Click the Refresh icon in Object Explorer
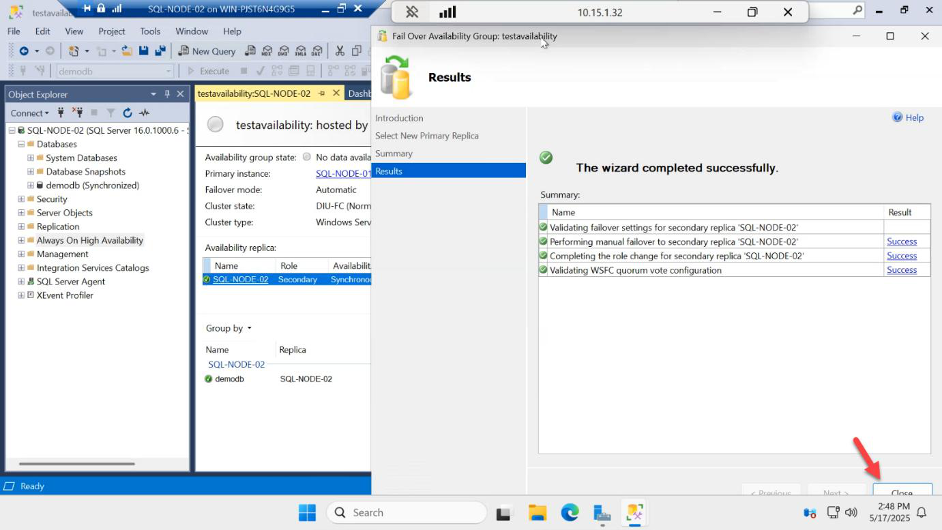This screenshot has height=530, width=942. coord(128,113)
